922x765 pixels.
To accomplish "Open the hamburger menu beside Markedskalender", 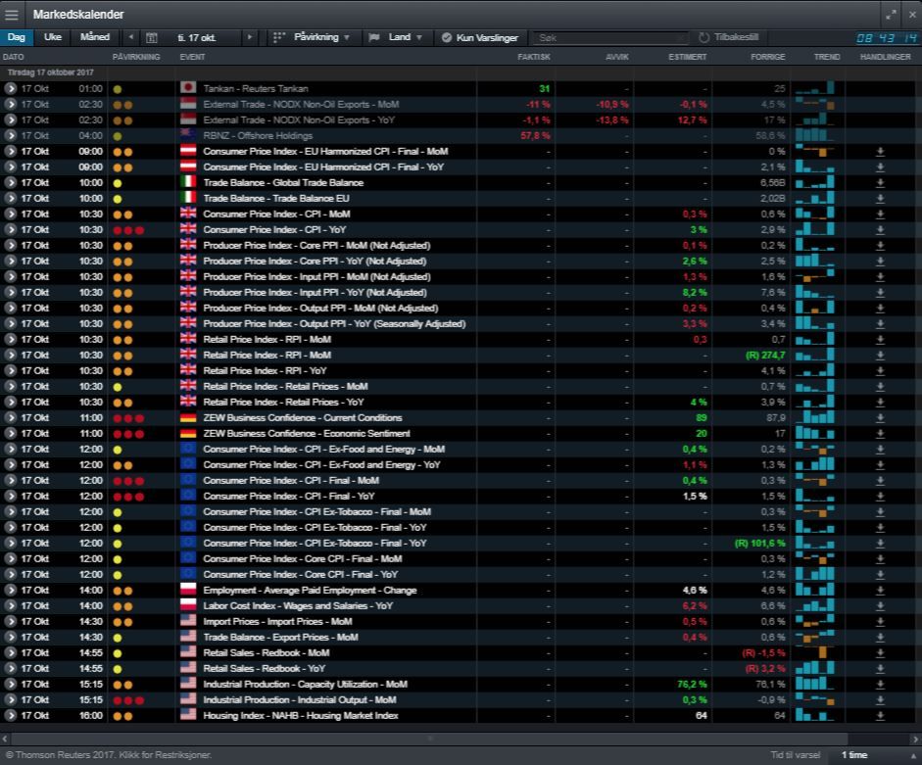I will coord(11,15).
